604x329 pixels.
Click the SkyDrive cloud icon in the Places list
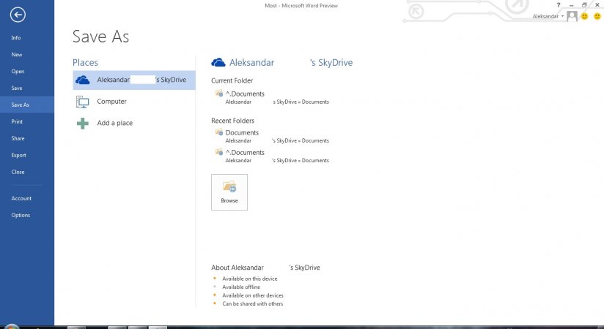[x=82, y=80]
